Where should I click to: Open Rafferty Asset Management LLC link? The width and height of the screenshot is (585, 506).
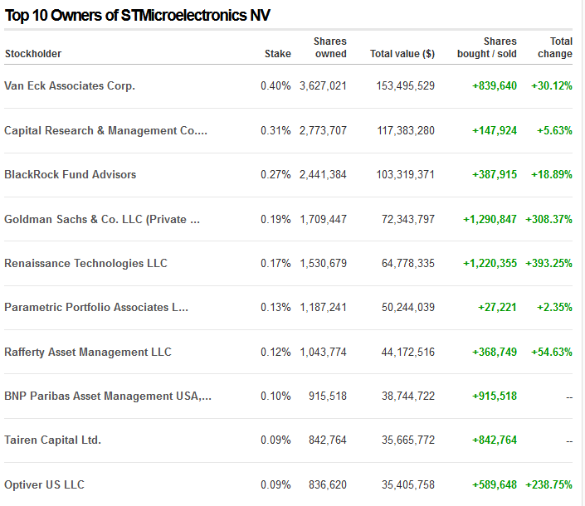[x=88, y=352]
